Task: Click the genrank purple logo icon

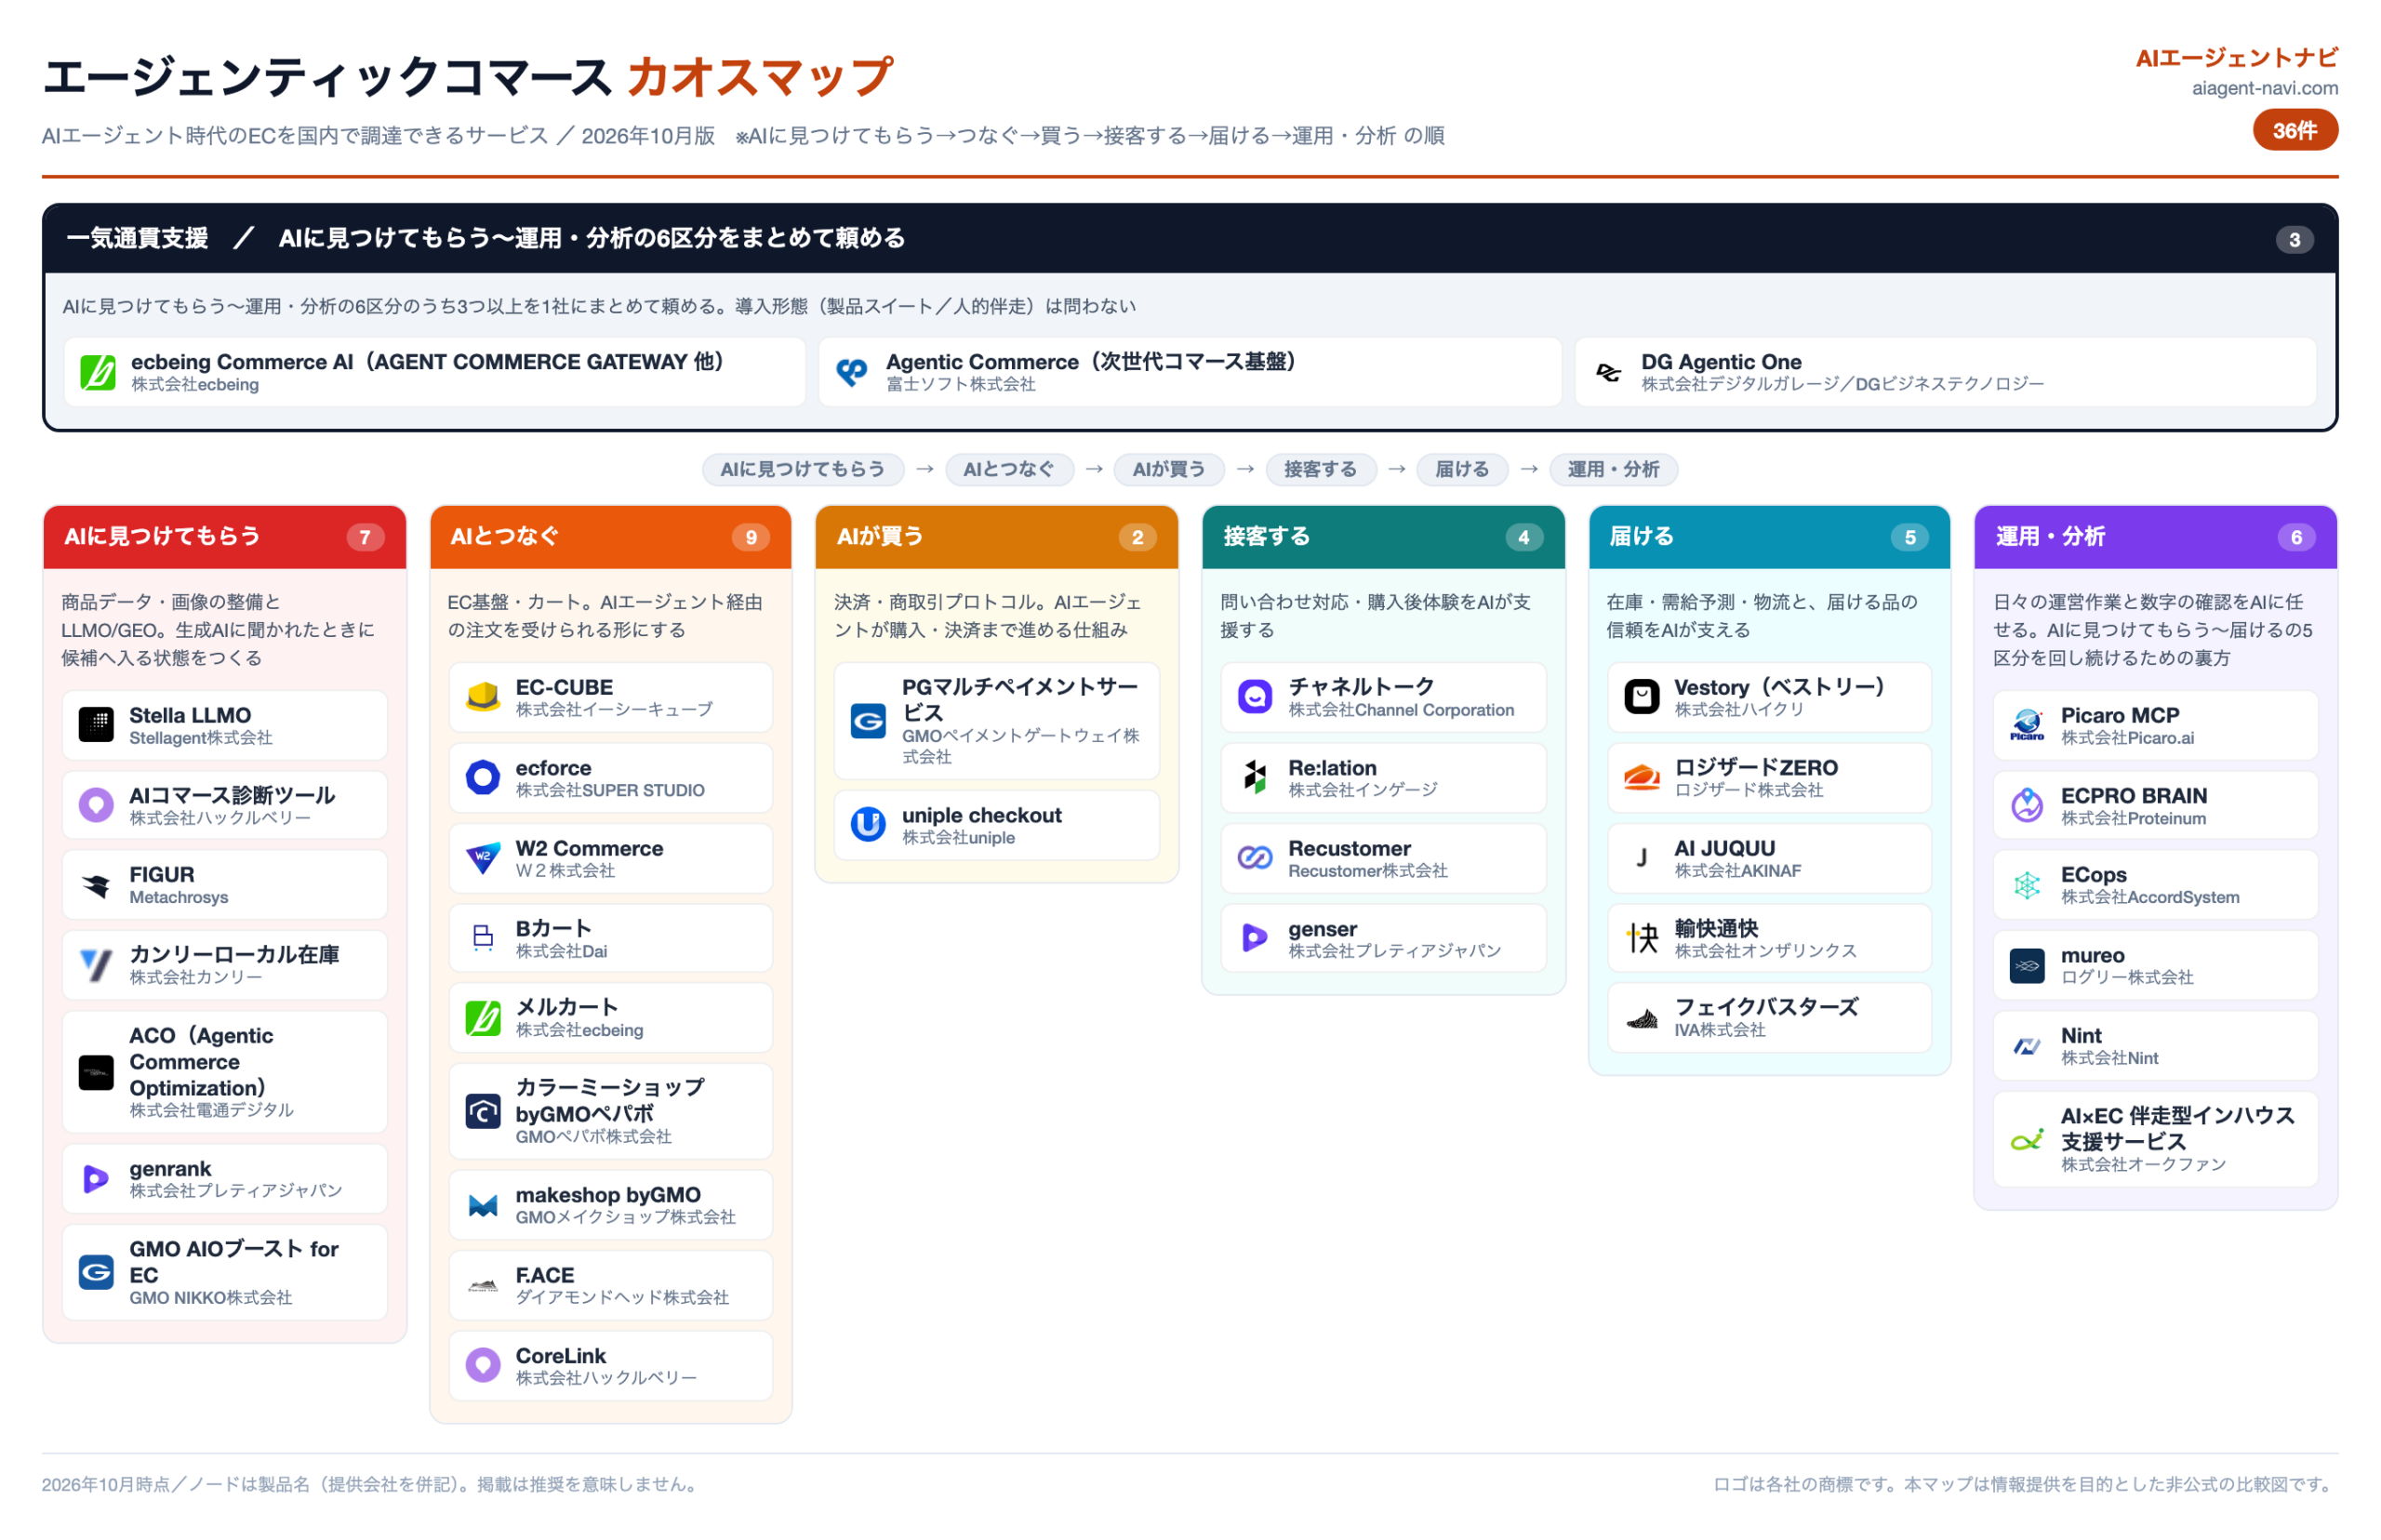Action: (x=96, y=1179)
